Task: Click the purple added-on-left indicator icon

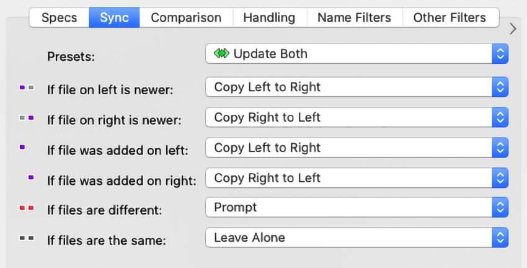Action: [x=22, y=148]
